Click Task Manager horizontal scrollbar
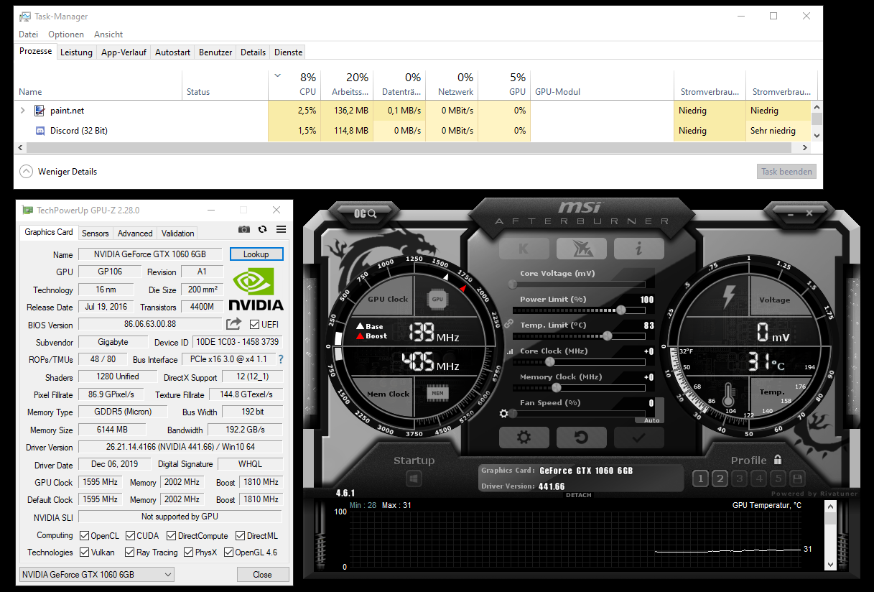874x592 pixels. (x=409, y=147)
